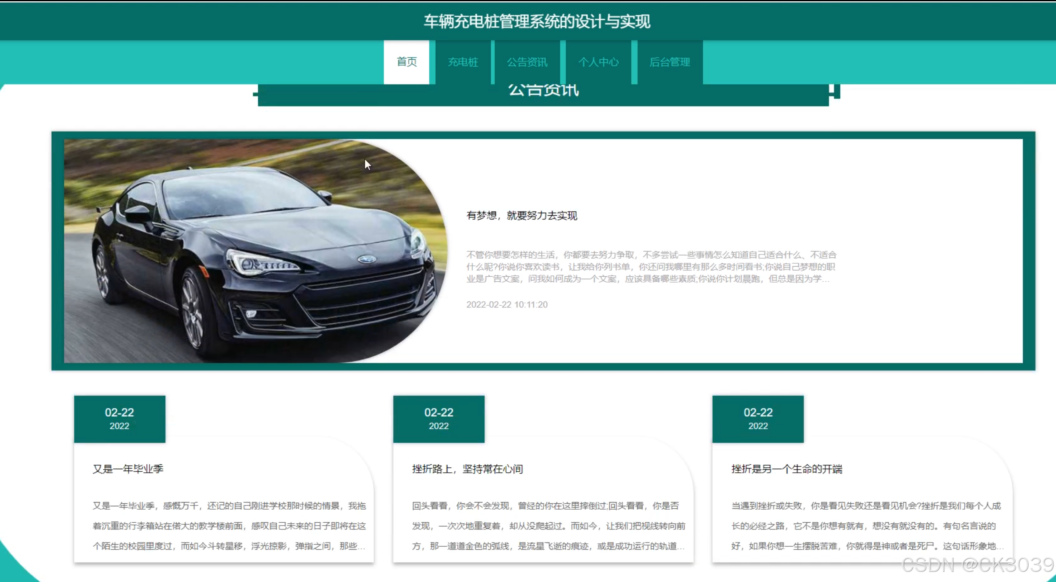Click timestamp 2022-02-22 10:11:20
The width and height of the screenshot is (1056, 582).
[x=507, y=304]
